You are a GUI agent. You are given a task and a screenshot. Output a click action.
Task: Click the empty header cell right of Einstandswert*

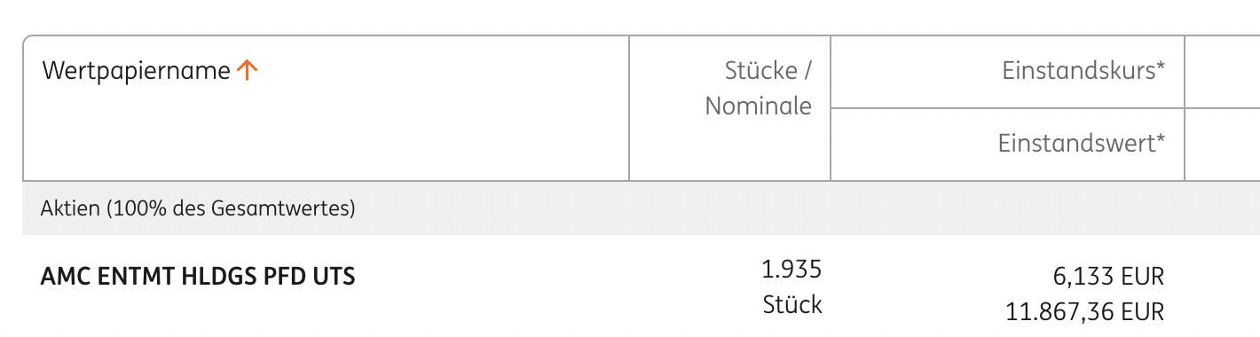click(1223, 145)
